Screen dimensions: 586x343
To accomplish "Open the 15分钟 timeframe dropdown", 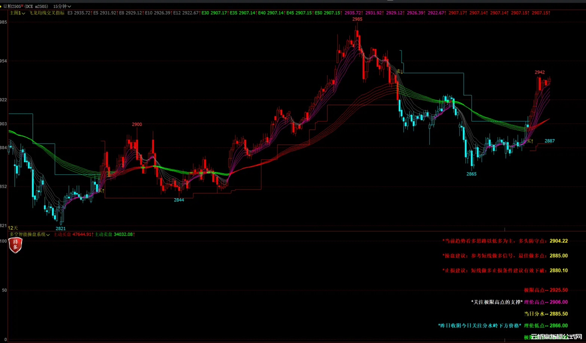I will [62, 6].
